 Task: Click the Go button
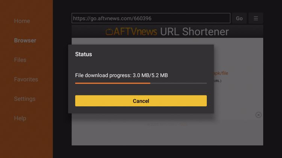tap(239, 18)
